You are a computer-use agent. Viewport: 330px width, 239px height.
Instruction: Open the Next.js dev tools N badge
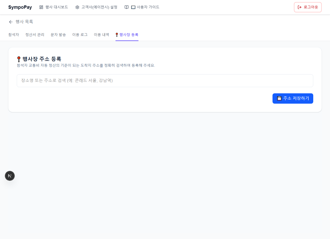[x=10, y=176]
